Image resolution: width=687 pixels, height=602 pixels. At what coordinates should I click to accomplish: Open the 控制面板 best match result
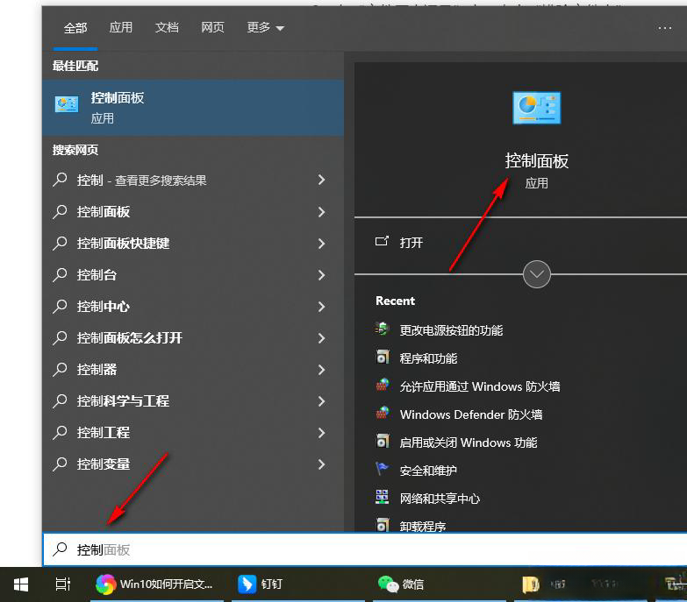[193, 108]
